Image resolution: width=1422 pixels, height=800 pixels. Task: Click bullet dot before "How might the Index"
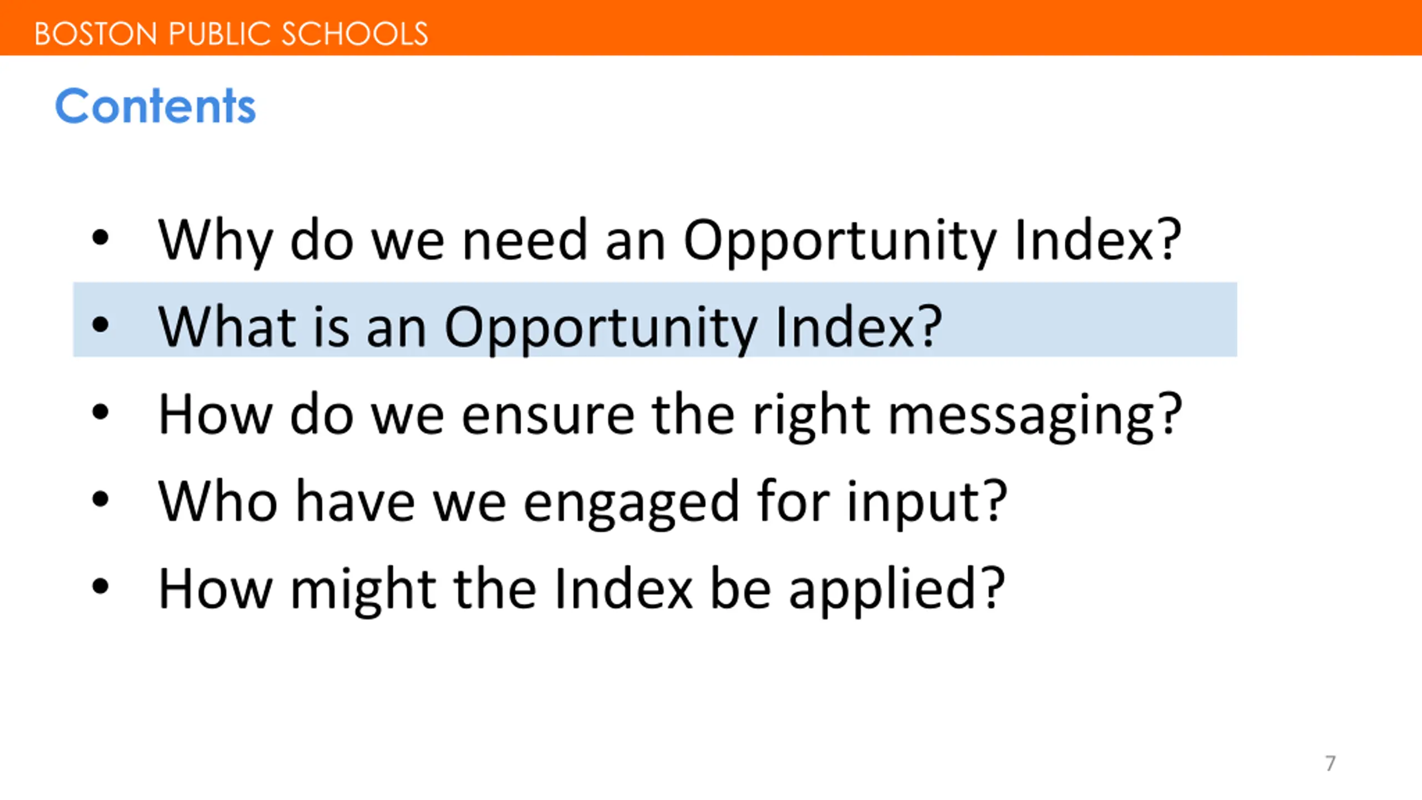[x=101, y=586]
